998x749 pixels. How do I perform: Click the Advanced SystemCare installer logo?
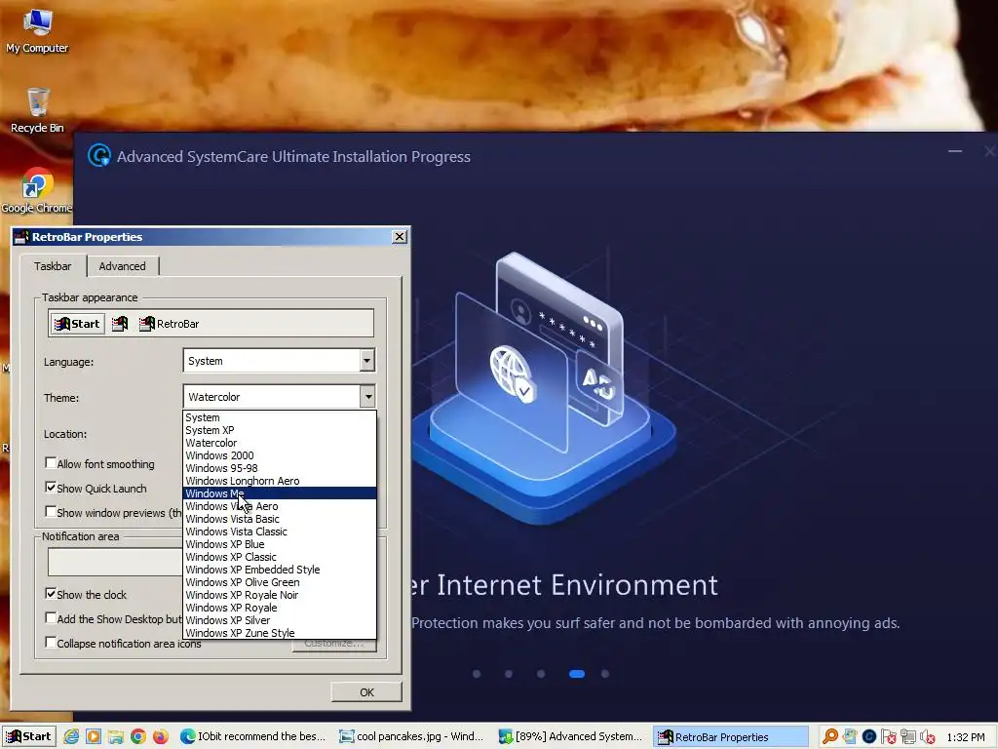99,155
